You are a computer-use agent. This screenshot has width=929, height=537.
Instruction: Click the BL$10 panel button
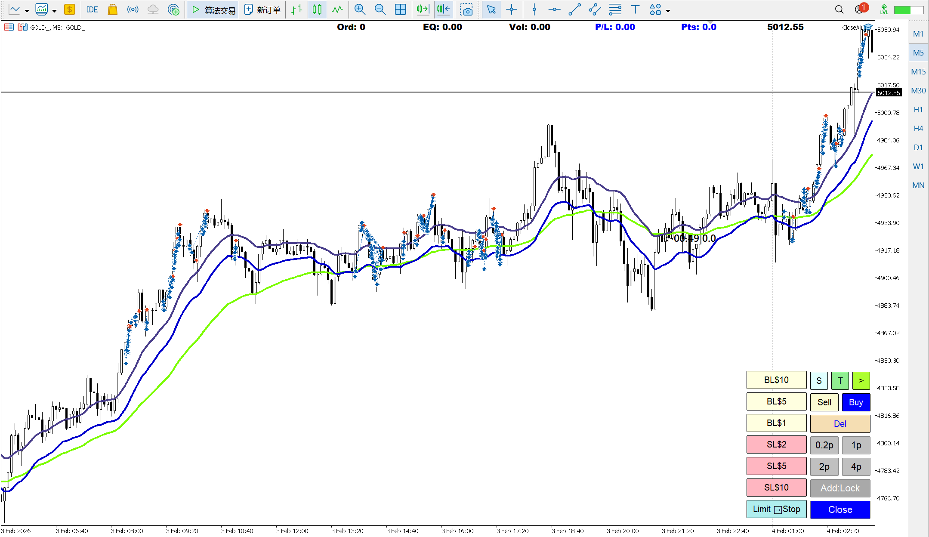tap(776, 380)
